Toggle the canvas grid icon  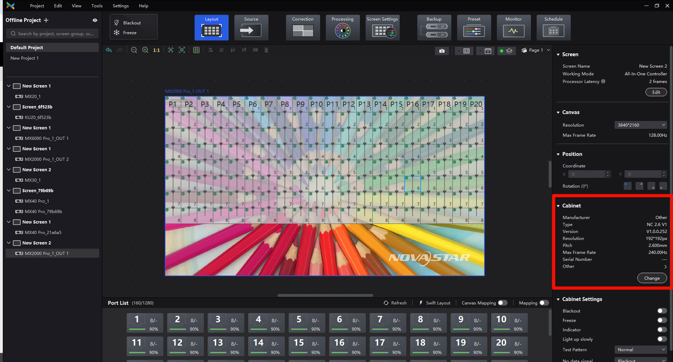click(196, 50)
